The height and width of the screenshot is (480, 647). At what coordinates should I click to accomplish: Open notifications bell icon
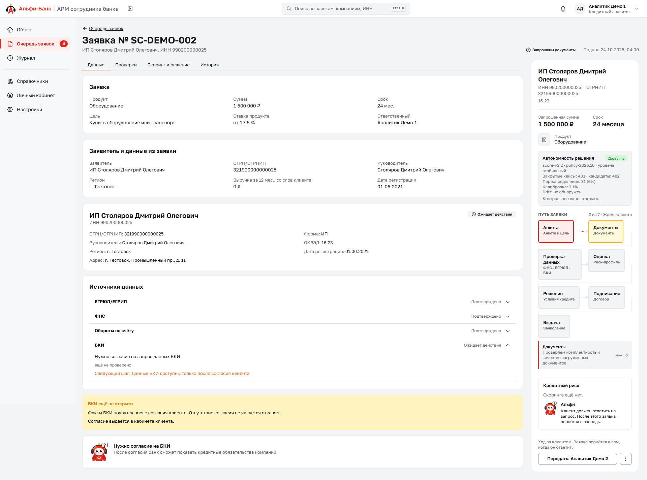pos(563,9)
